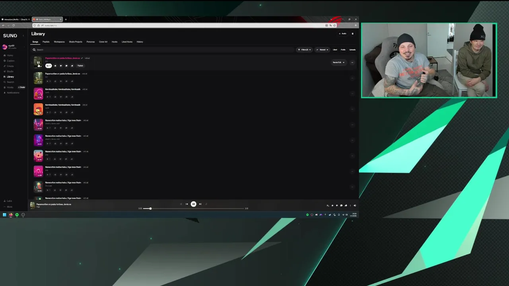Click the SUNO logo
This screenshot has height=286, width=509.
click(10, 36)
